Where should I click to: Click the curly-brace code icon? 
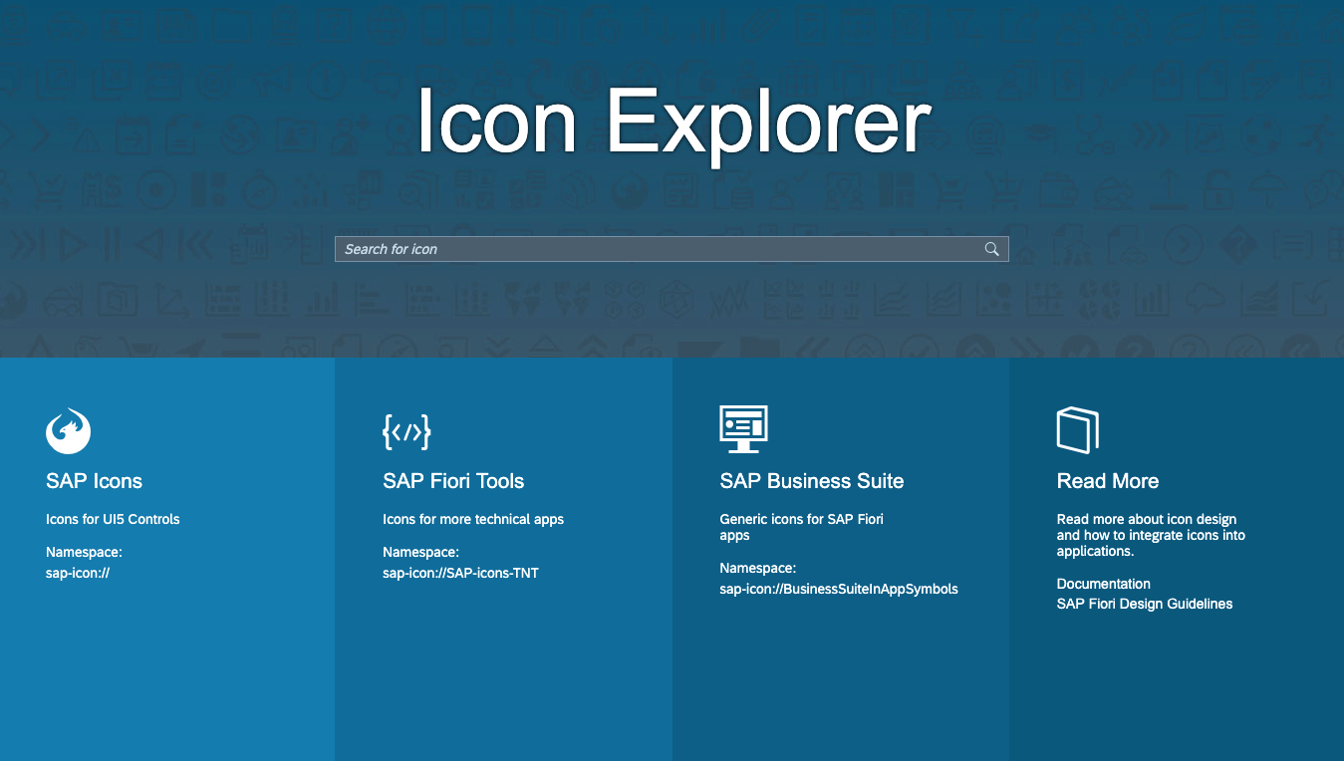406,431
